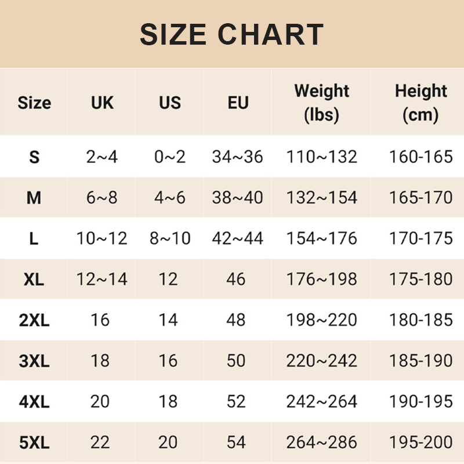Screen dimensions: 464x464
Task: Click the US column header
Action: pyautogui.click(x=170, y=103)
